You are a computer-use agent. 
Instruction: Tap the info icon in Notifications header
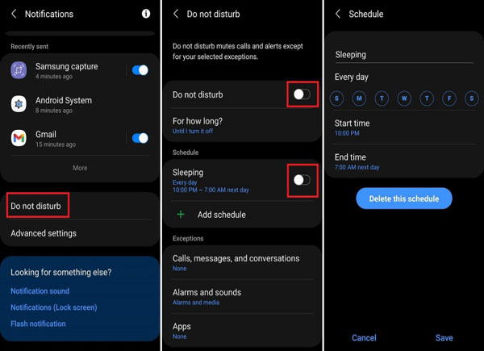(146, 14)
